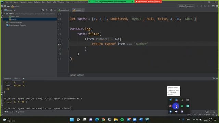Image resolution: width=219 pixels, height=123 pixels.
Task: Open the VCS menu
Action: [x=54, y=2]
